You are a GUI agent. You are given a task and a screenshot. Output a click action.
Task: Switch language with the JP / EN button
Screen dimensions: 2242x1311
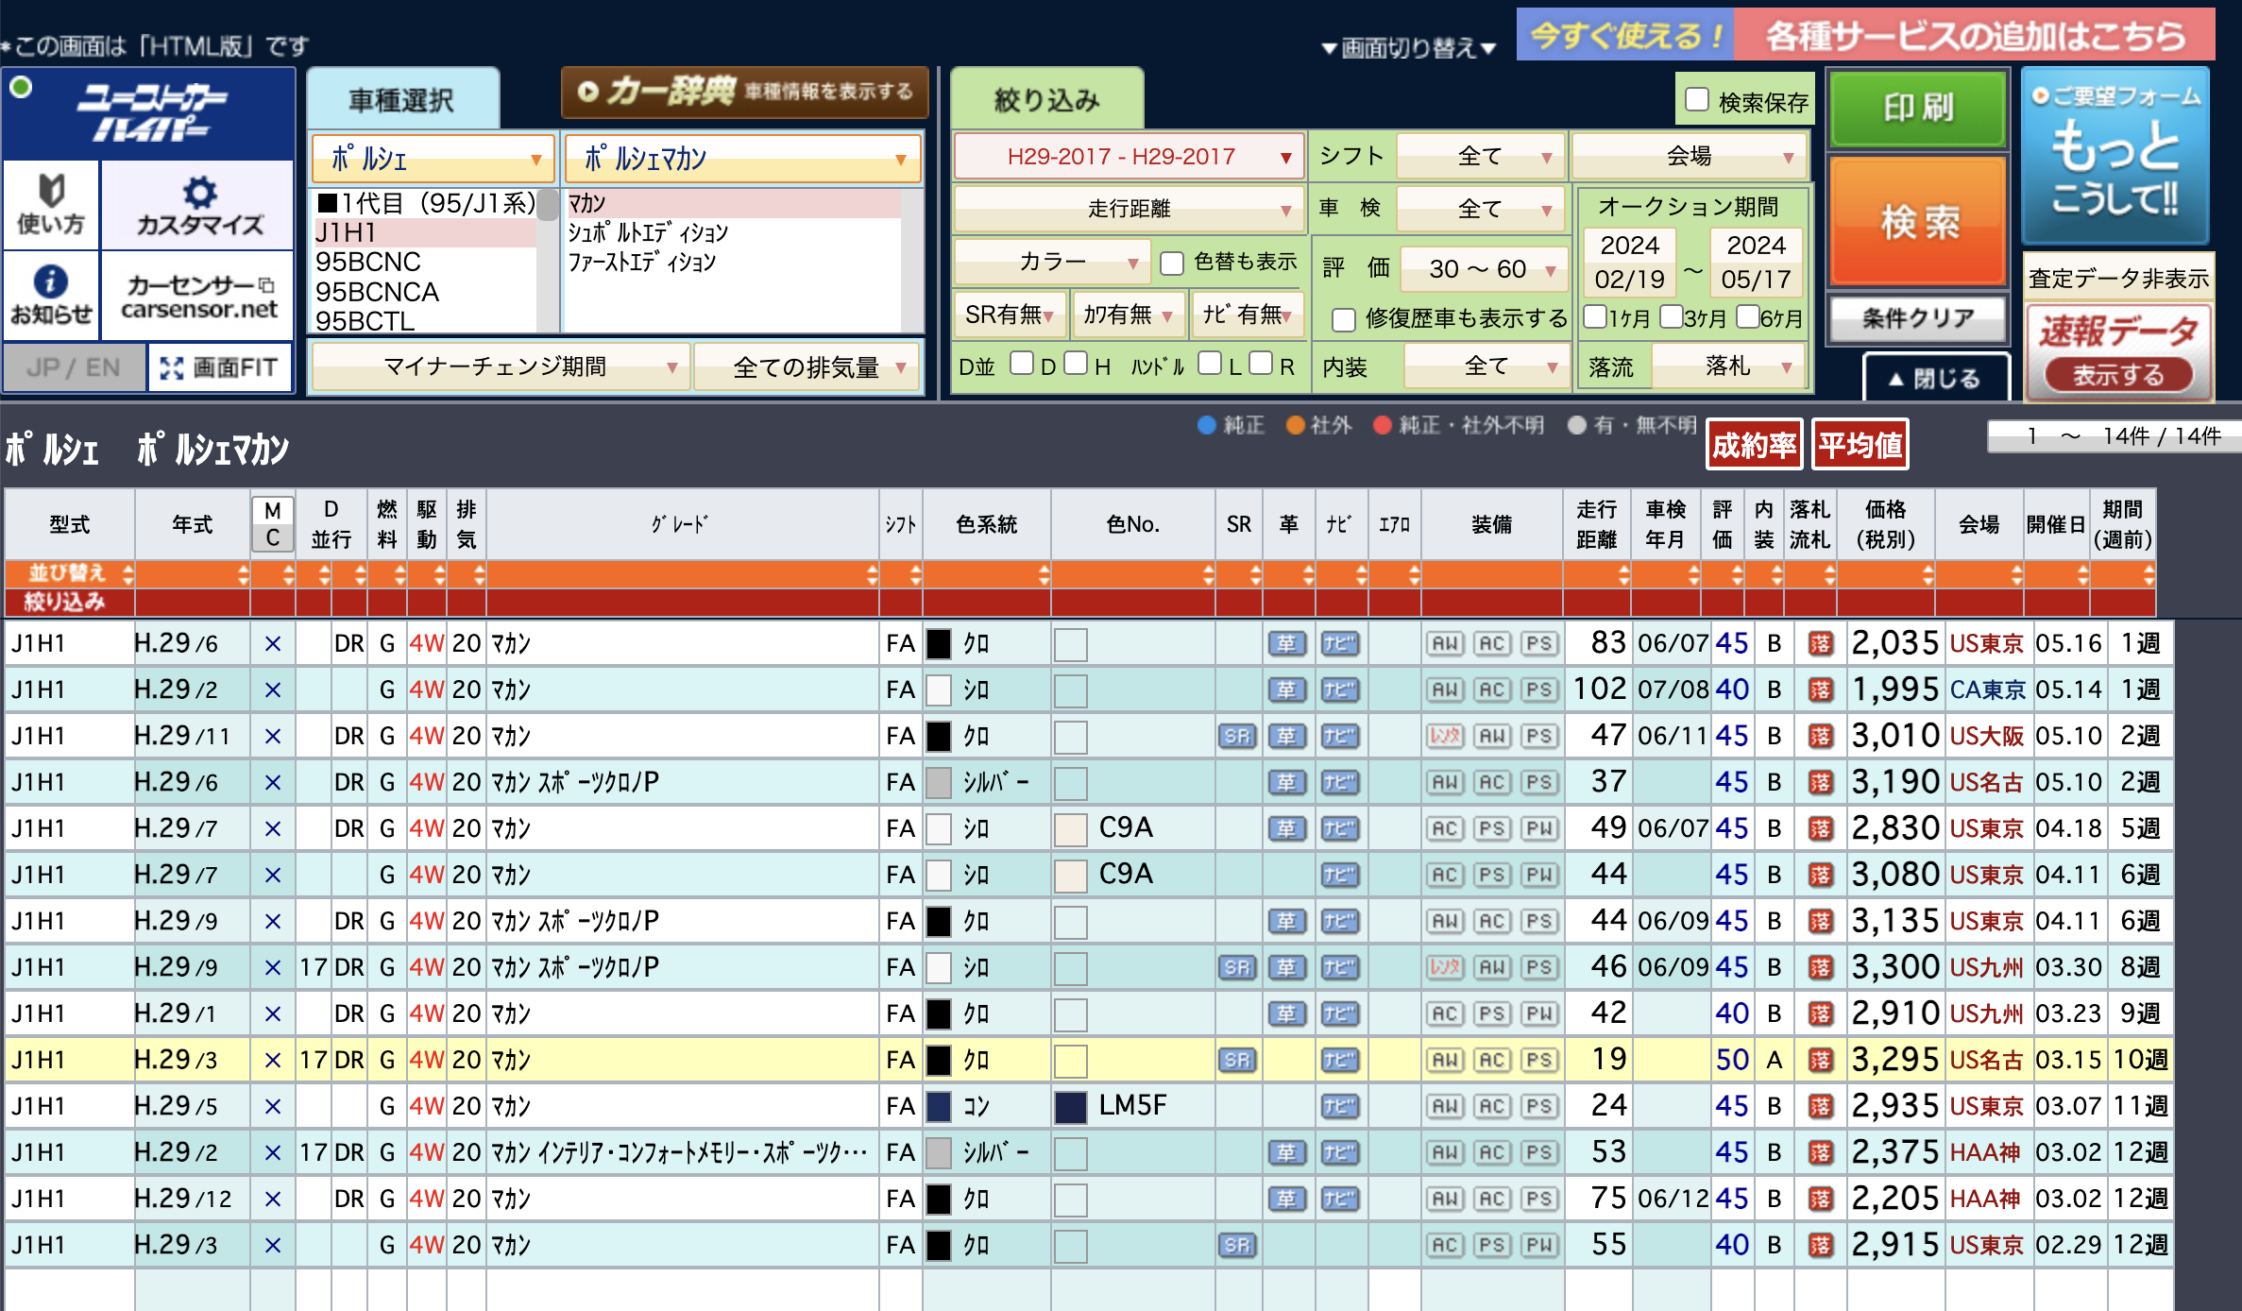[75, 367]
